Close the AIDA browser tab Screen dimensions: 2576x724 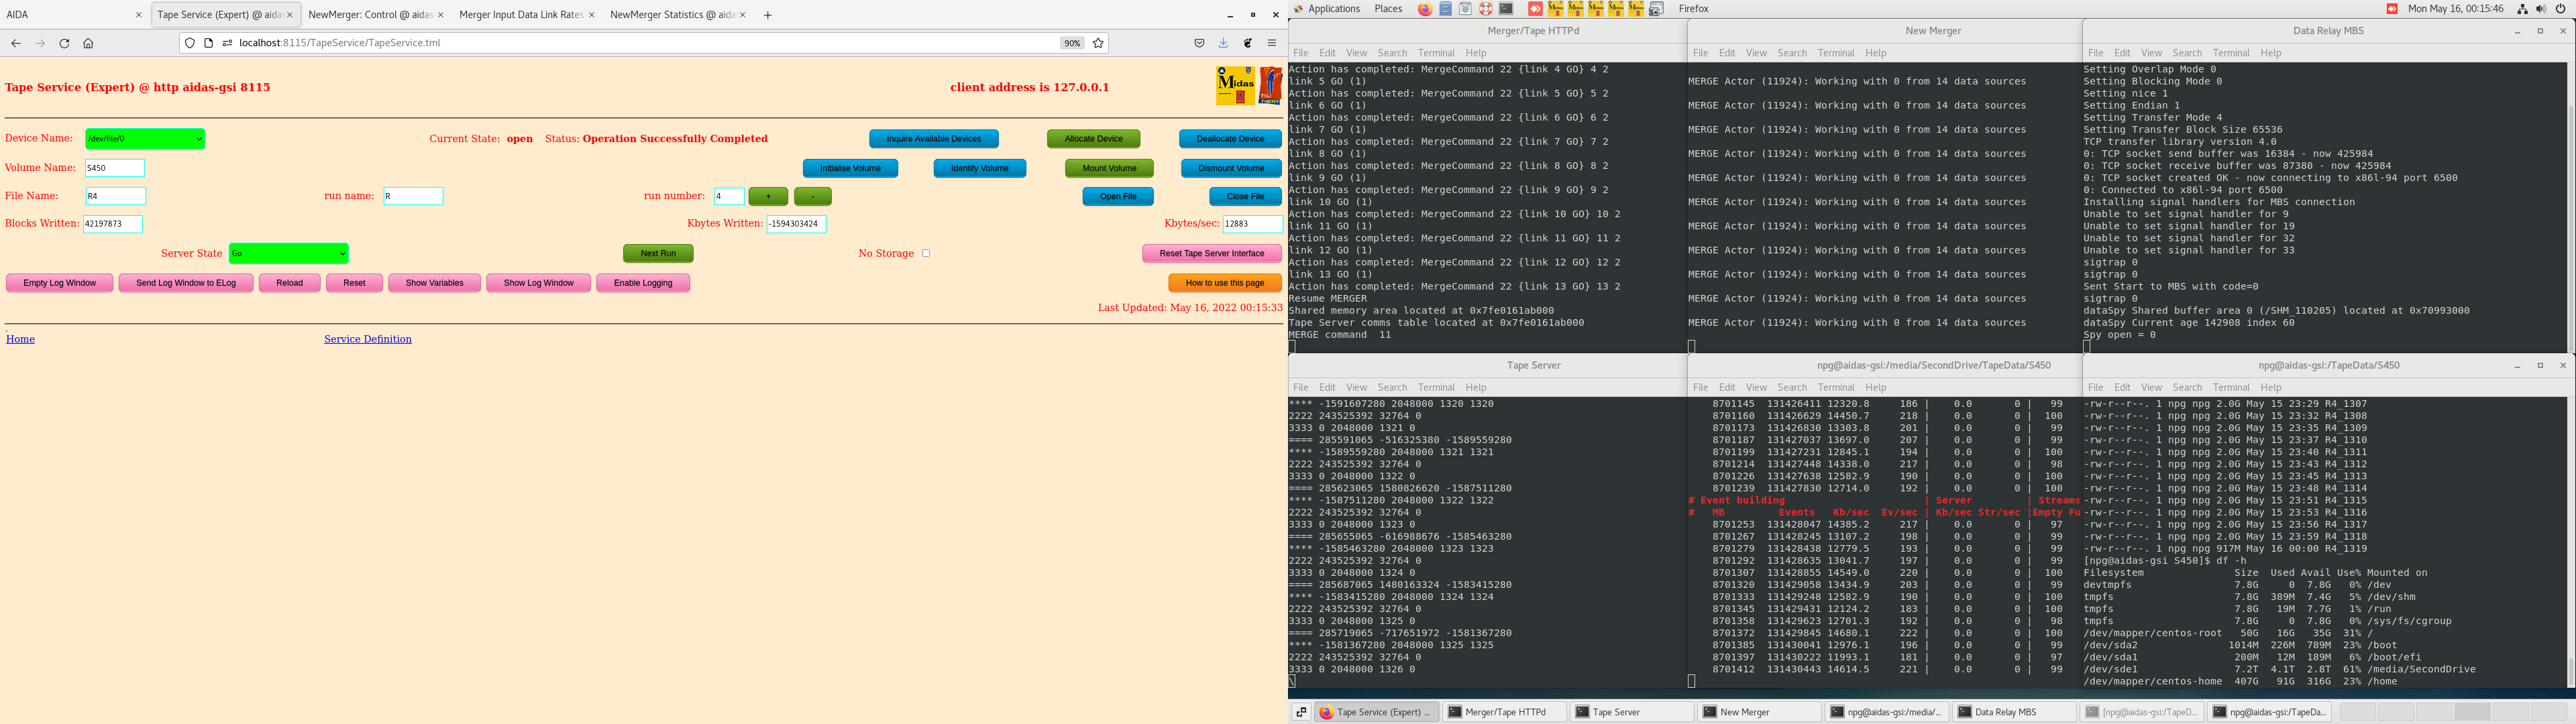click(x=139, y=15)
